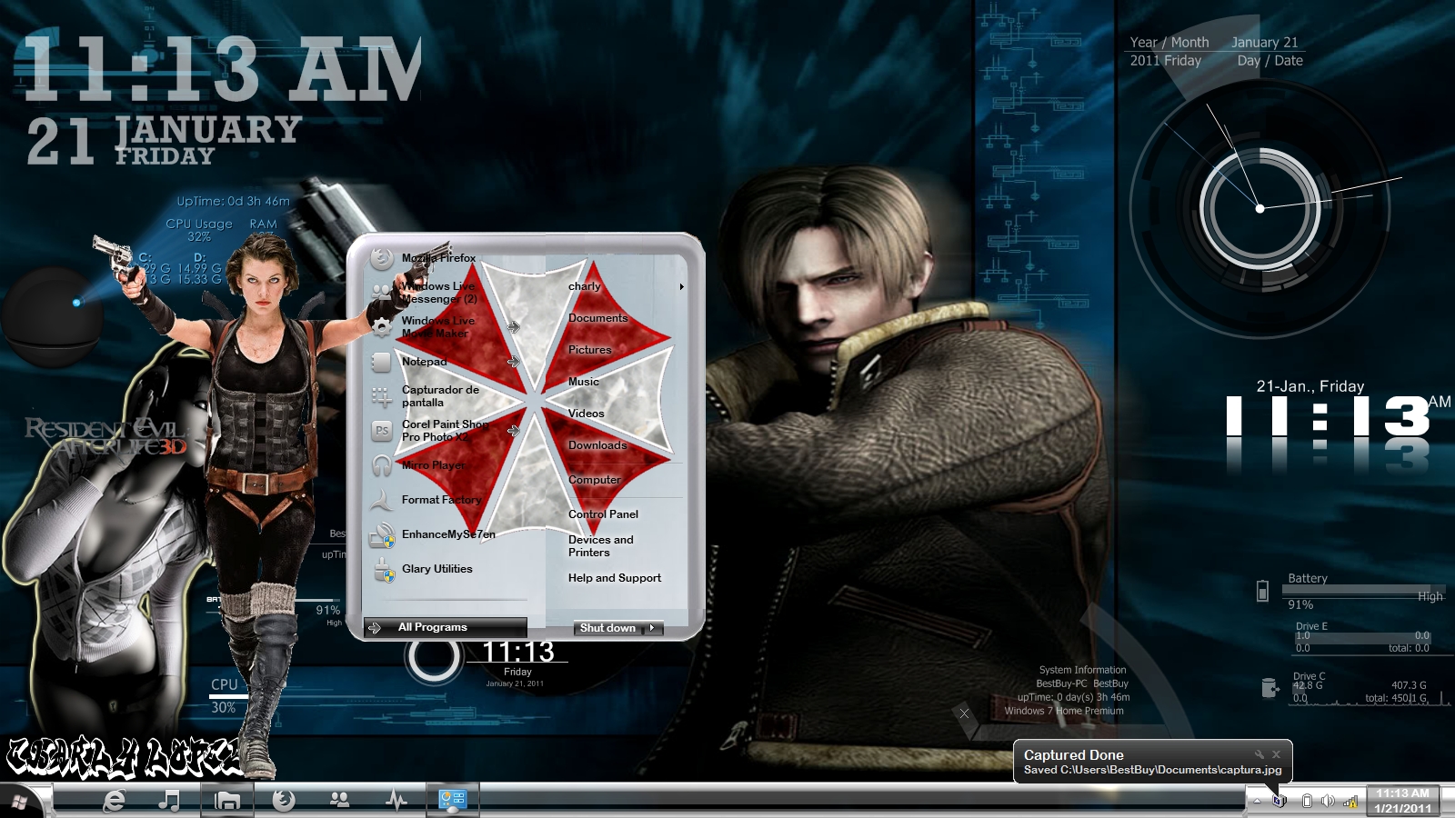Click the battery tray icon
1455x818 pixels.
point(1307,801)
